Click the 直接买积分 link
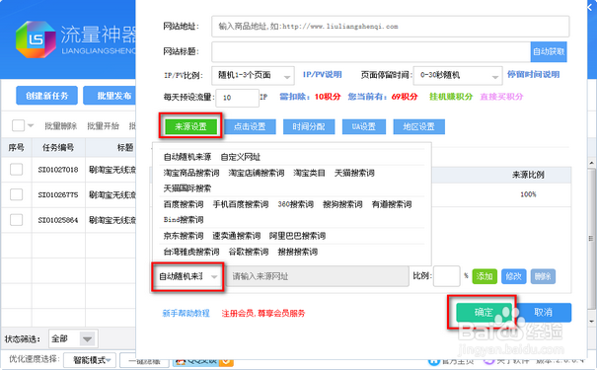 click(x=501, y=97)
